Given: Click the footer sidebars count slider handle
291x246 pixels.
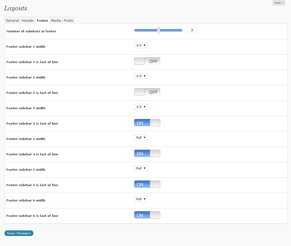Looking at the screenshot, I should 158,30.
